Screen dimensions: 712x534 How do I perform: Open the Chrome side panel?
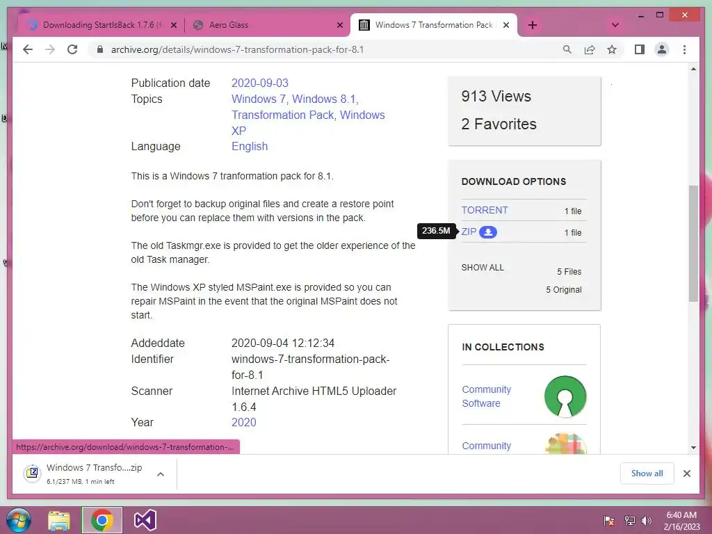(640, 49)
